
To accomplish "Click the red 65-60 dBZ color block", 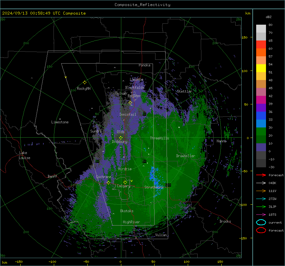I will click(x=261, y=45).
